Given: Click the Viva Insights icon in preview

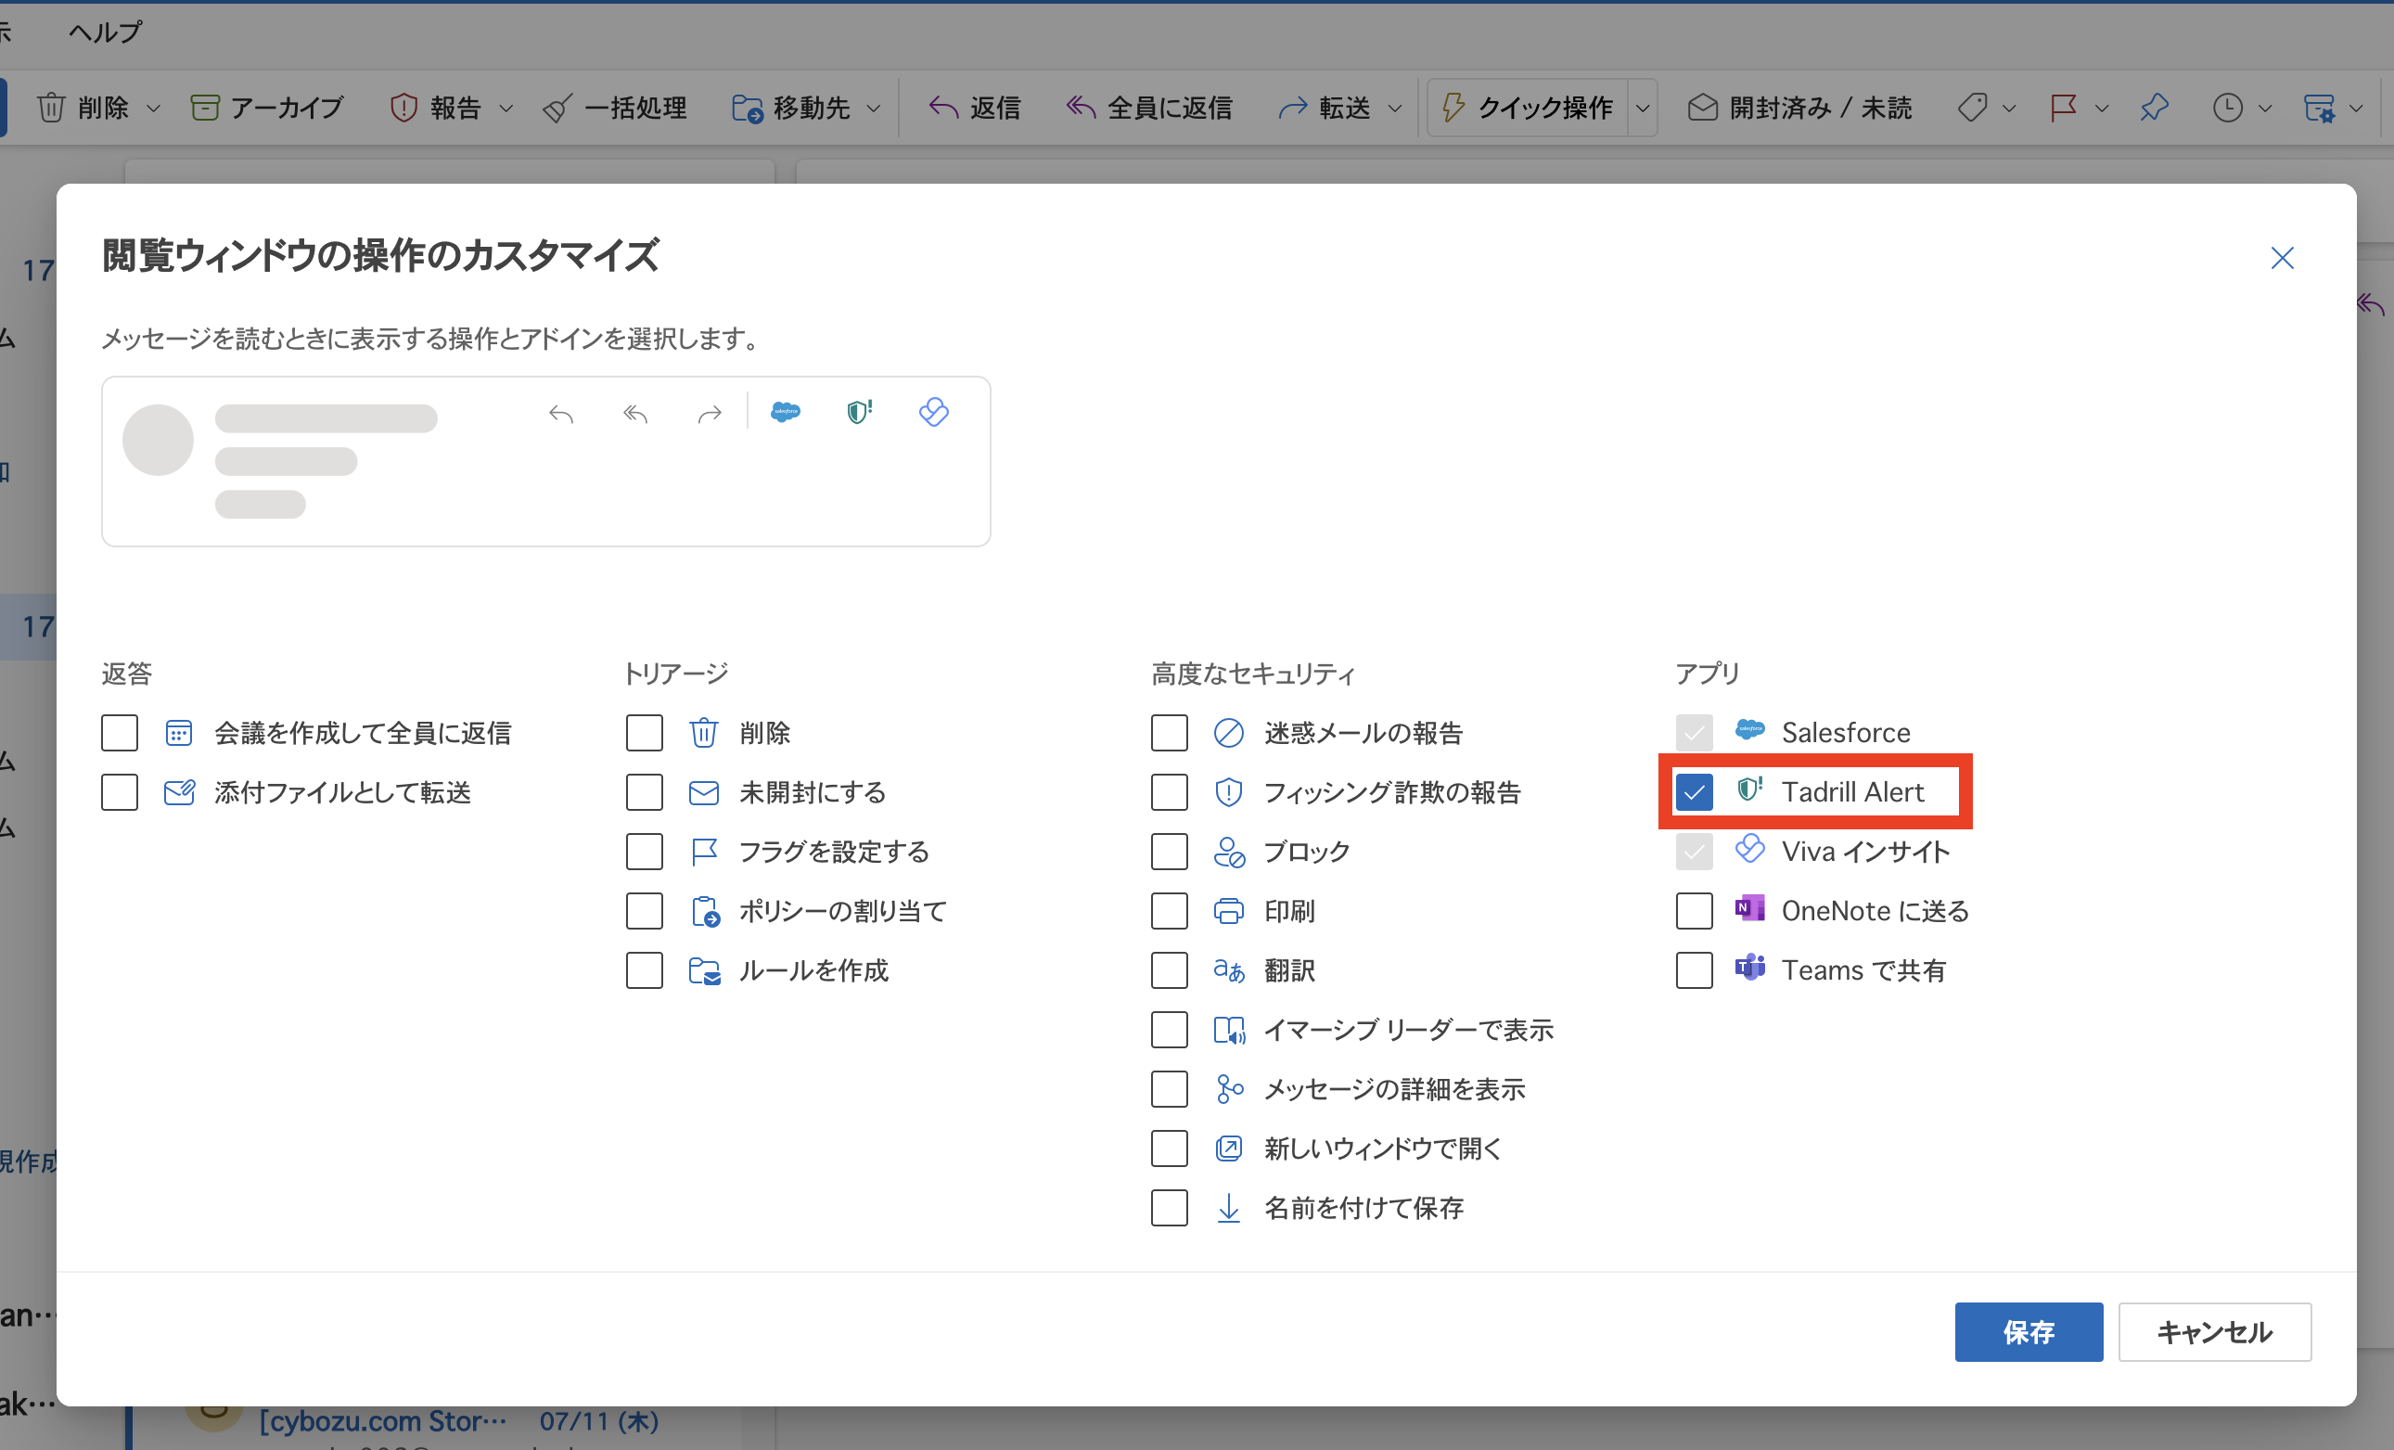Looking at the screenshot, I should [x=934, y=412].
